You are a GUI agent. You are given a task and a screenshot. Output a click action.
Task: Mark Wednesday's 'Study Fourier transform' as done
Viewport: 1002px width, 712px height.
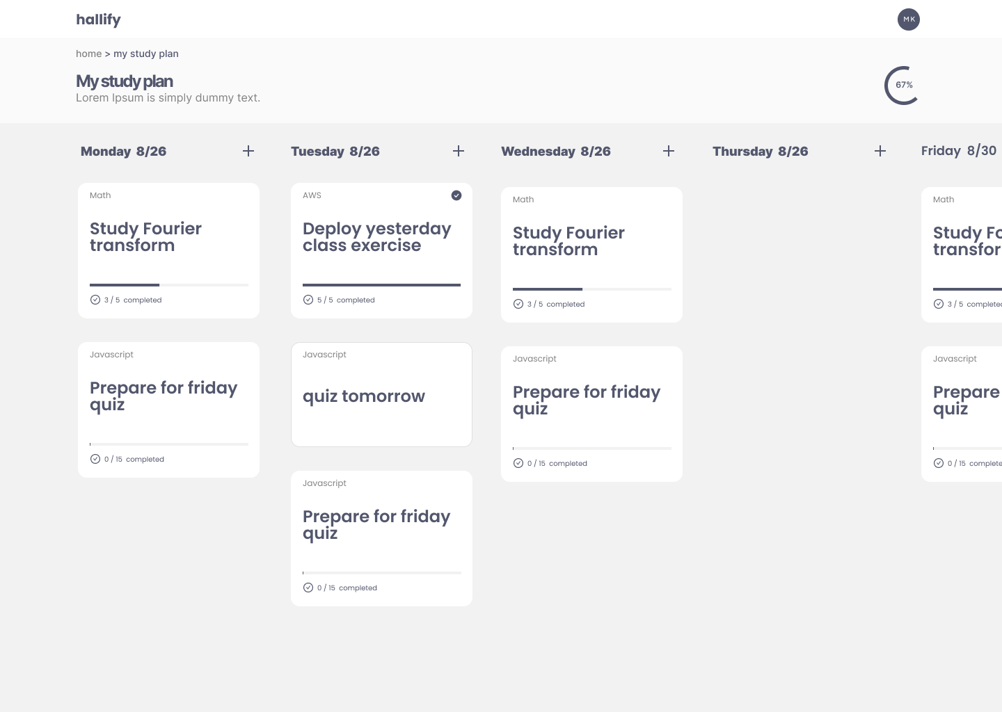point(518,304)
